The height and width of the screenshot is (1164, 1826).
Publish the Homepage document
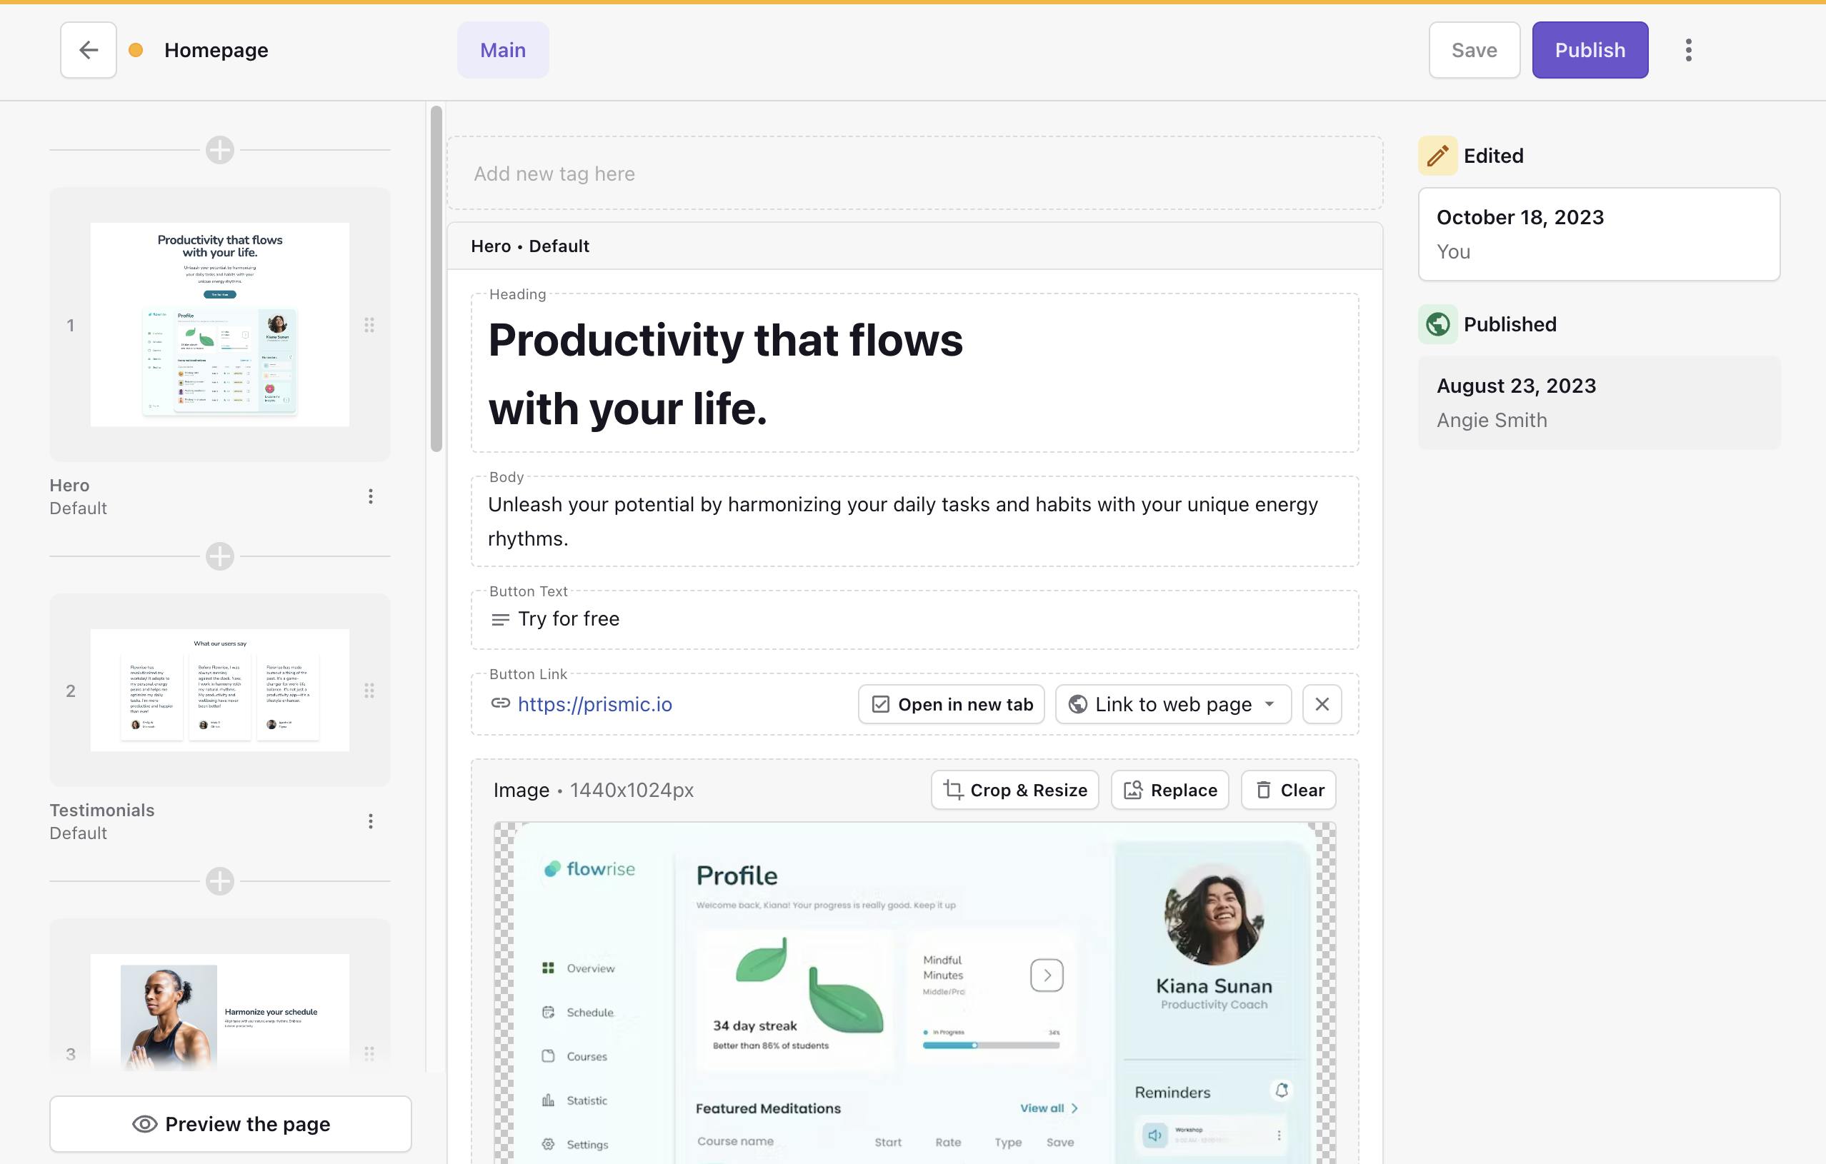1589,49
